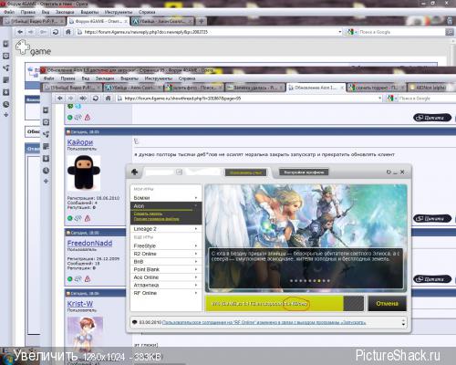Click the refresh icon in the launcher title bar
The height and width of the screenshot is (365, 456).
point(389,172)
